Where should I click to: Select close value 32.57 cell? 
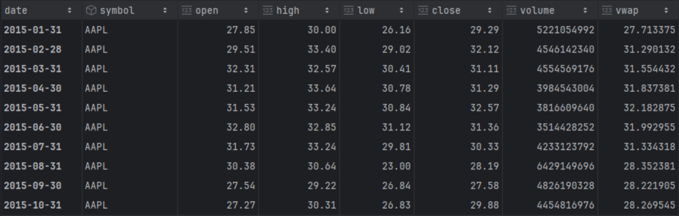[x=458, y=108]
